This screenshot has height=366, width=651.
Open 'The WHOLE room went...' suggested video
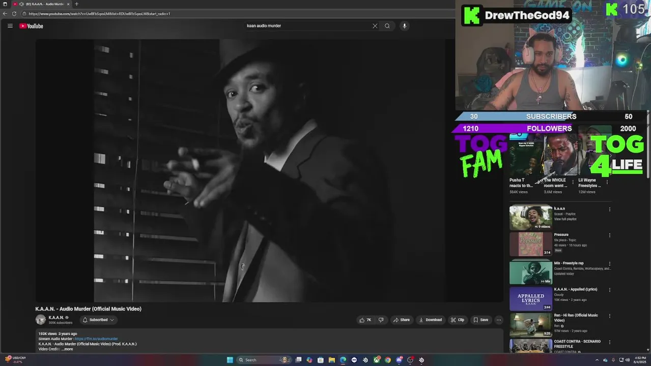click(x=555, y=182)
